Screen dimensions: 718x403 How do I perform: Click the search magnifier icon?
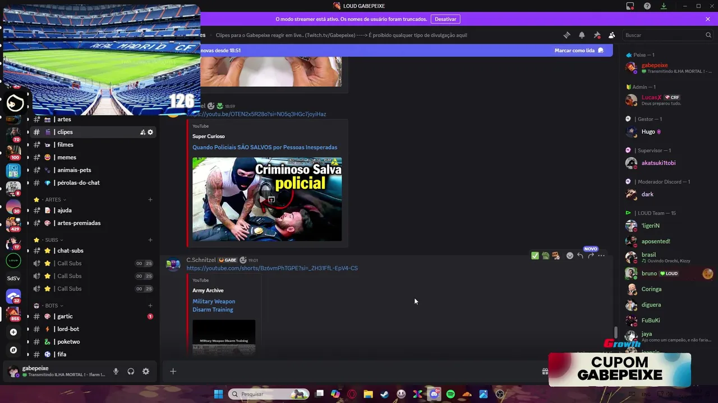pos(708,35)
